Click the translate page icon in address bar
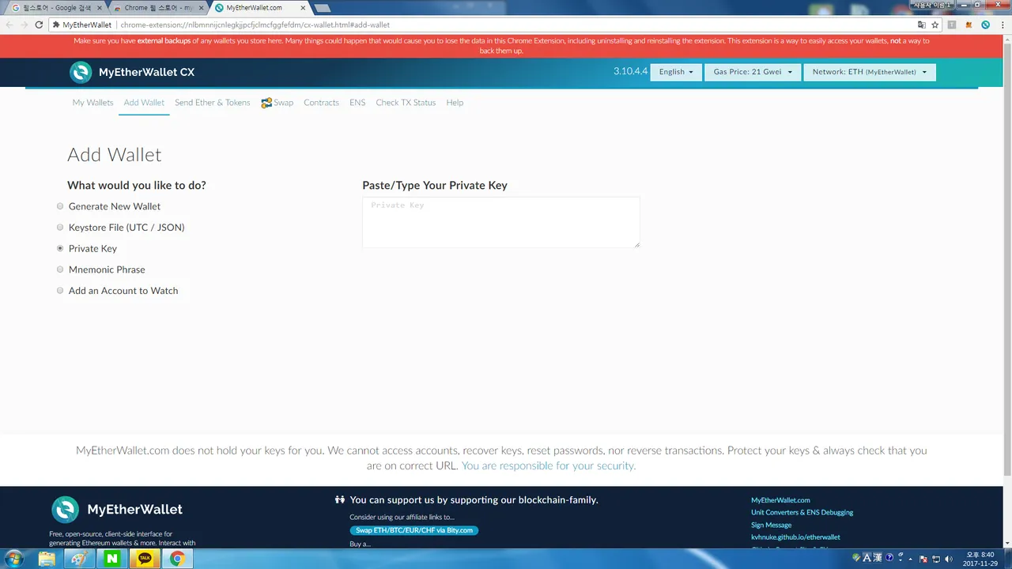Viewport: 1012px width, 569px height. (921, 24)
